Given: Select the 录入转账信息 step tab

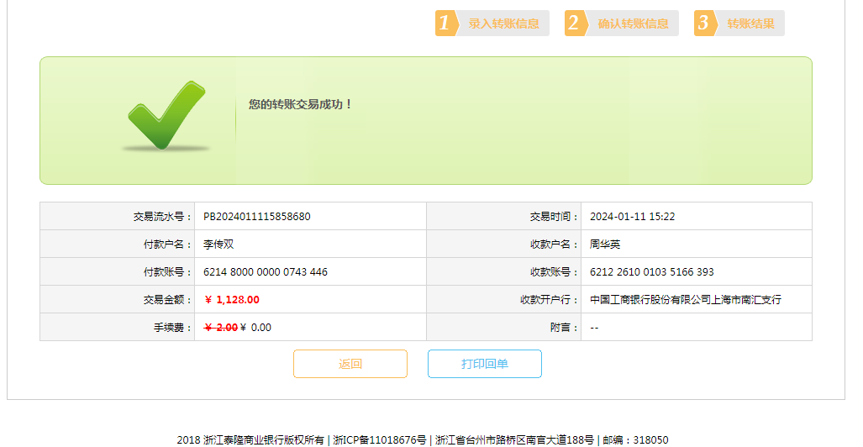Looking at the screenshot, I should [503, 24].
